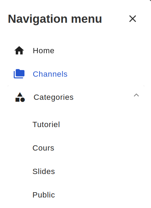
Task: Select the Public category
Action: (x=44, y=195)
